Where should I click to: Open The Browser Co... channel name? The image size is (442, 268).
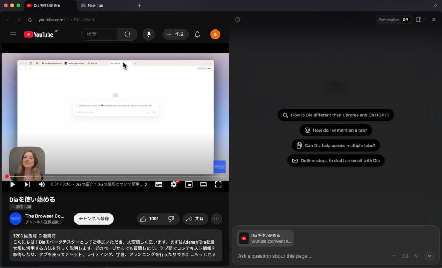click(x=45, y=216)
